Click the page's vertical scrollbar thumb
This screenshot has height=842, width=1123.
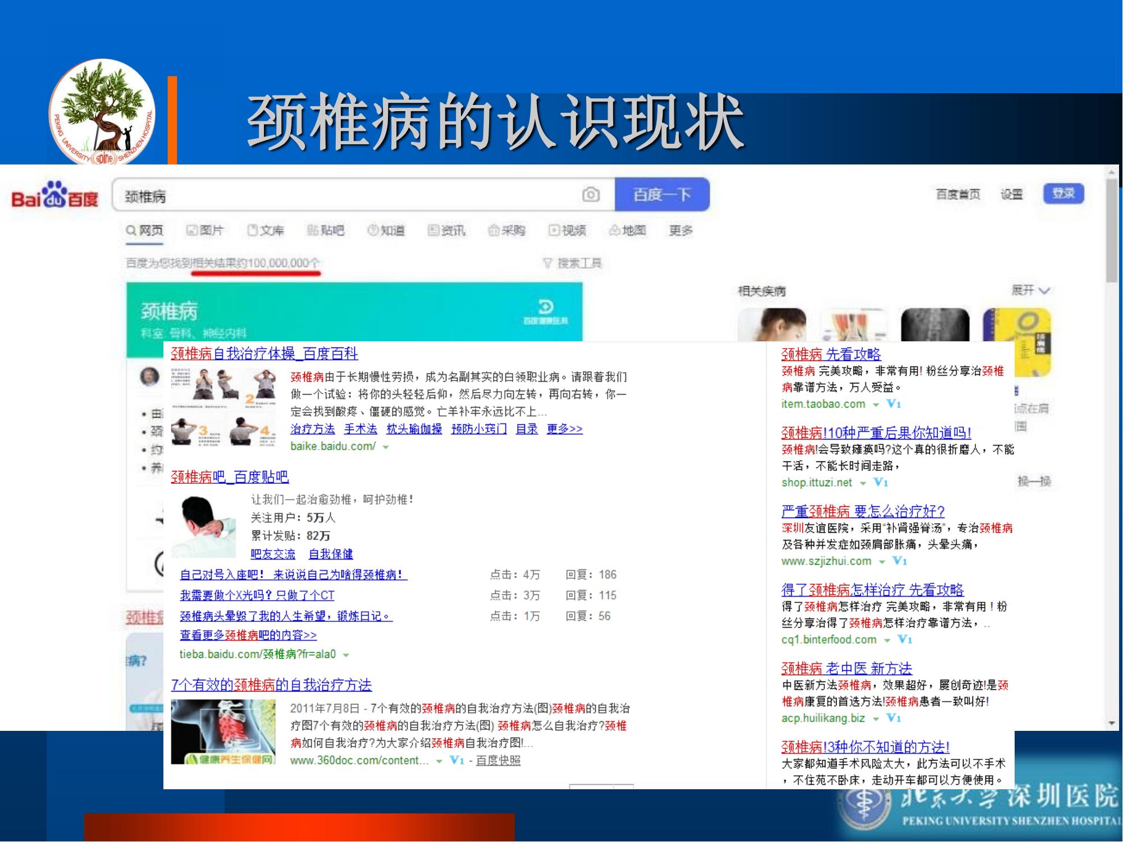1111,230
